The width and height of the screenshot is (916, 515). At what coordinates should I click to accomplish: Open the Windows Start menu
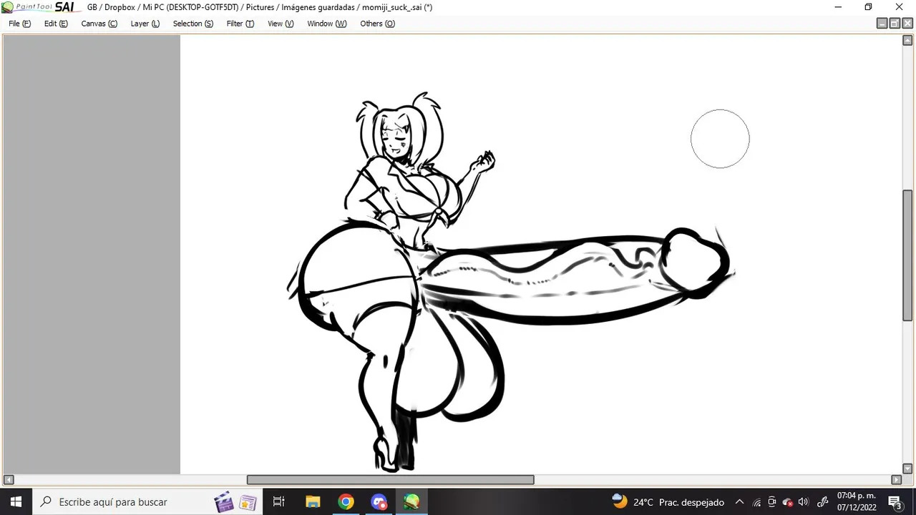pyautogui.click(x=16, y=502)
